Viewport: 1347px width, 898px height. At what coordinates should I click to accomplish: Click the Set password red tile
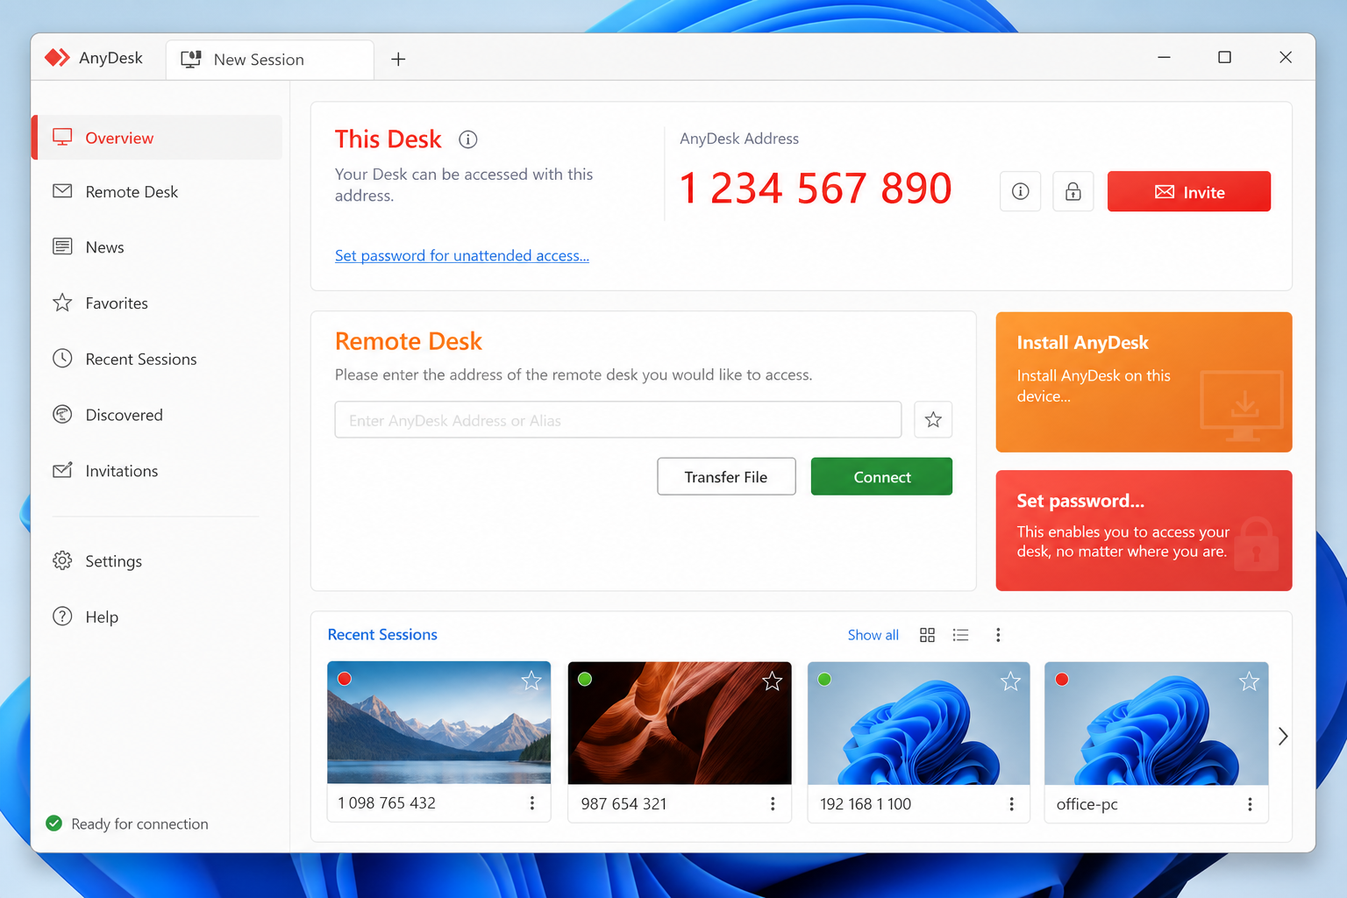1144,531
